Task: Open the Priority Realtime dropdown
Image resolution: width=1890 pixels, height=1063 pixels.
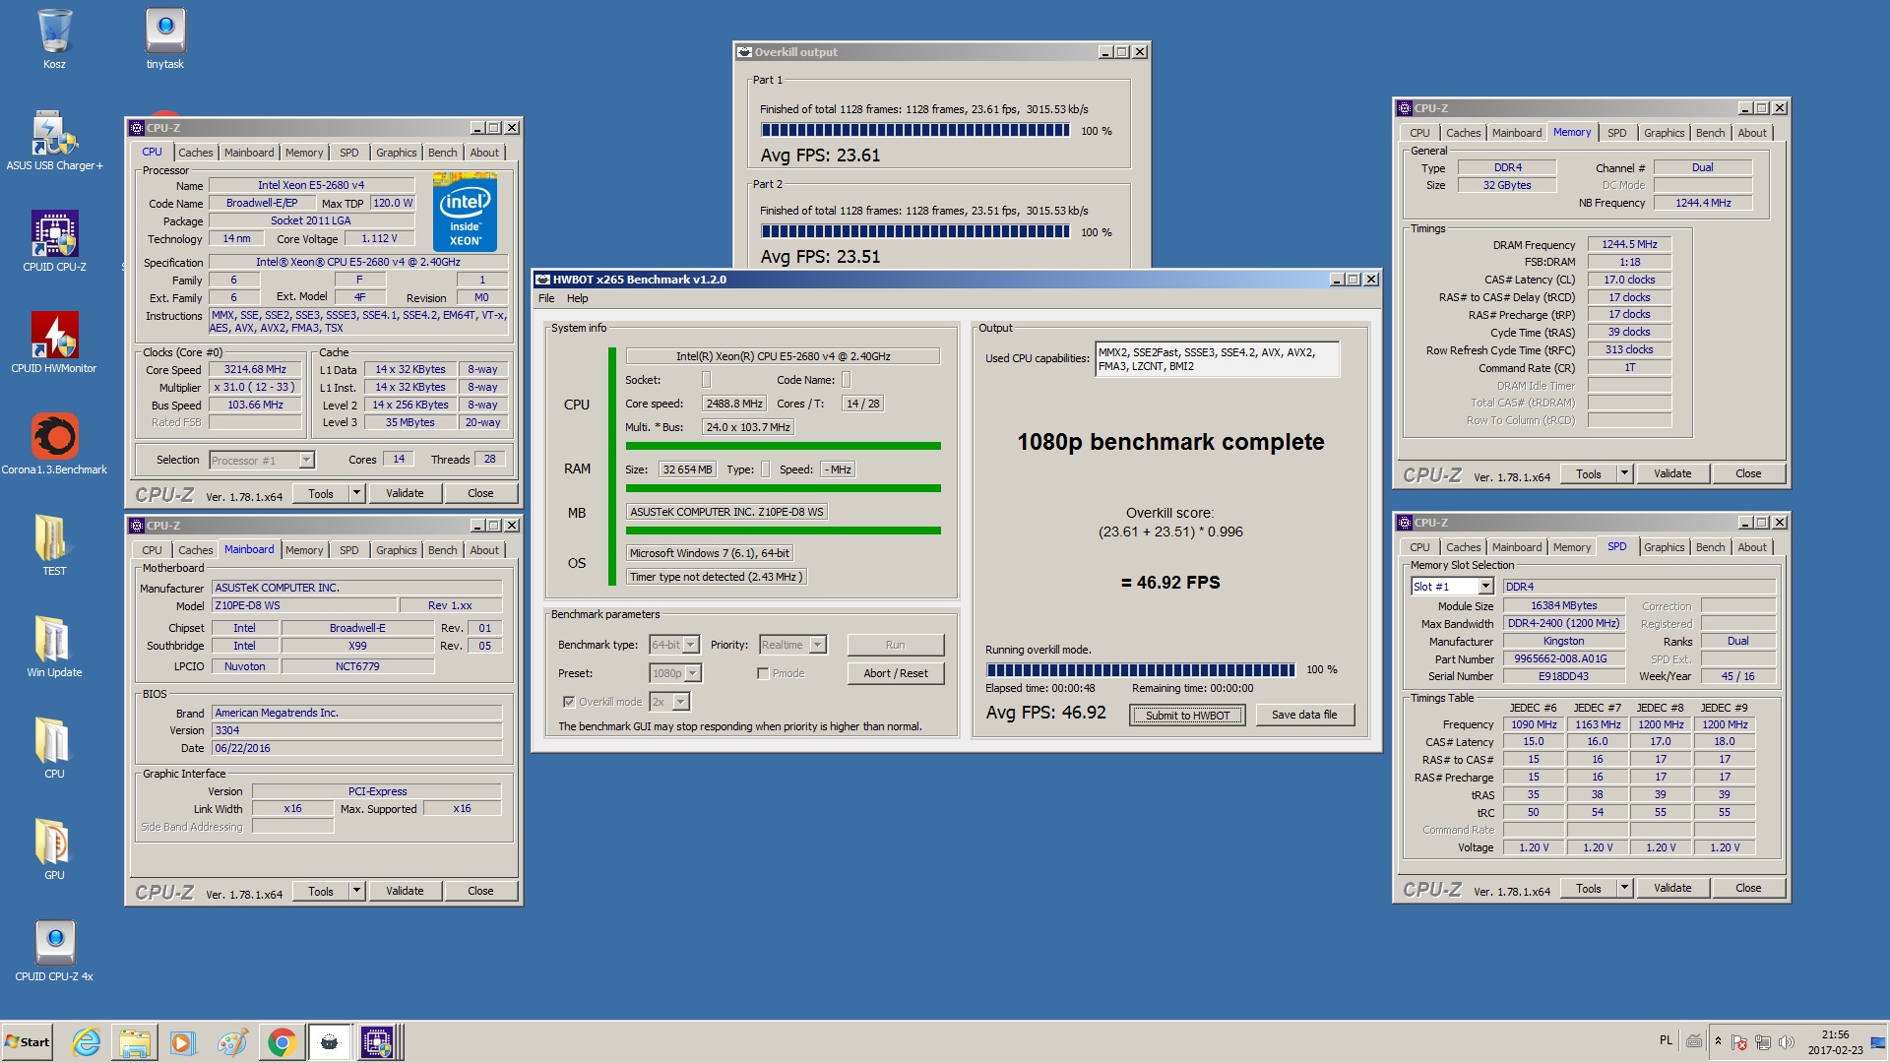Action: tap(792, 645)
